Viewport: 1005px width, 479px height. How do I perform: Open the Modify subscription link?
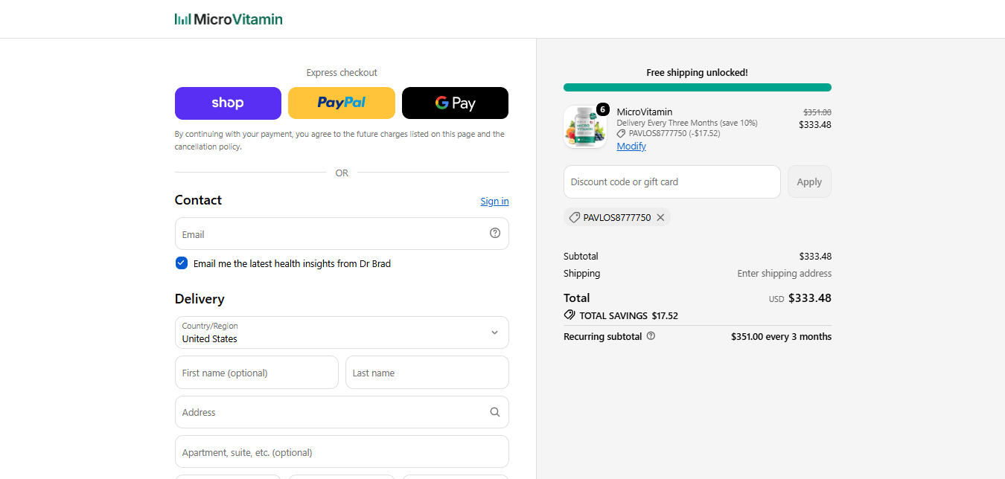pos(631,147)
